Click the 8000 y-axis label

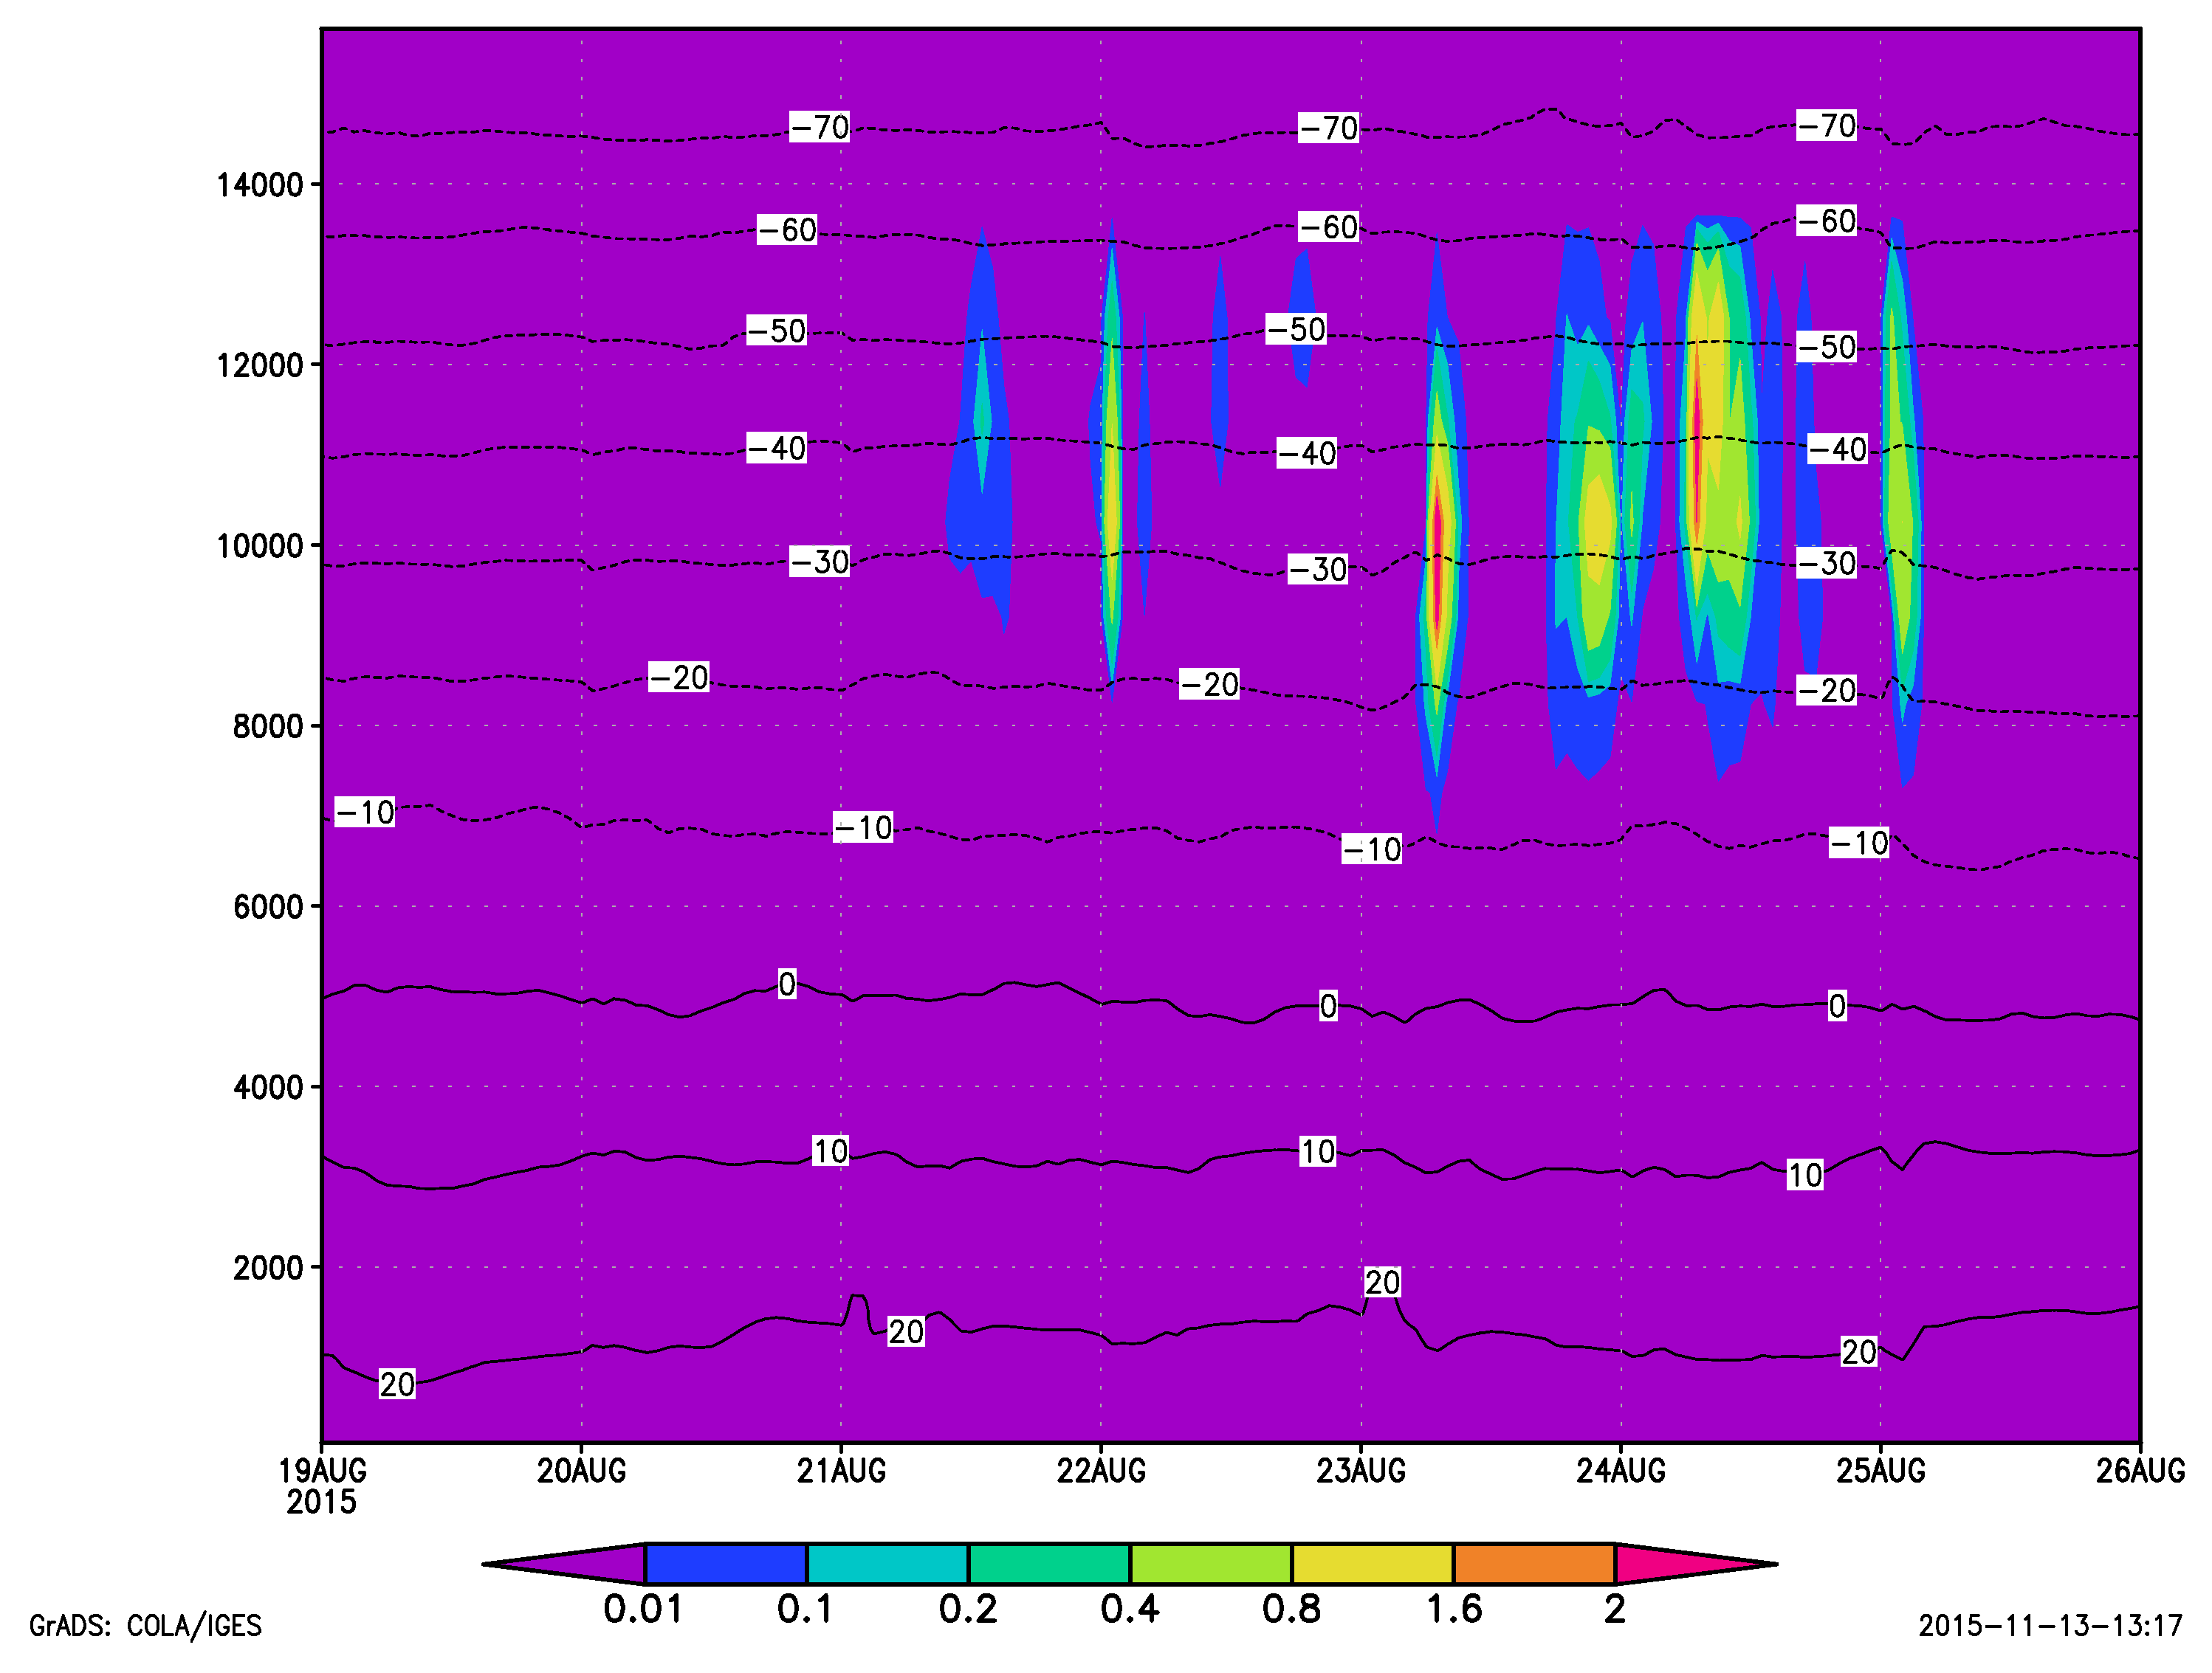pos(268,727)
